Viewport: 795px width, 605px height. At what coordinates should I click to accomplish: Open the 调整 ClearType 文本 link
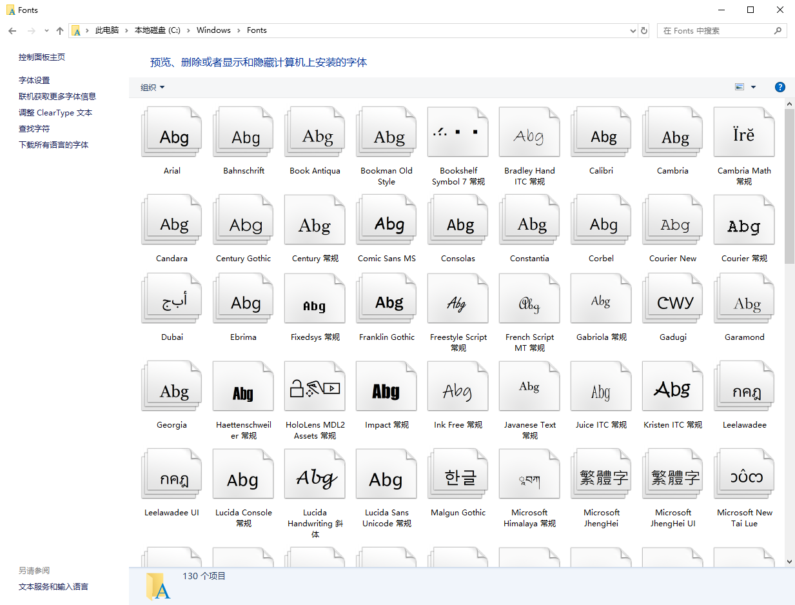55,112
